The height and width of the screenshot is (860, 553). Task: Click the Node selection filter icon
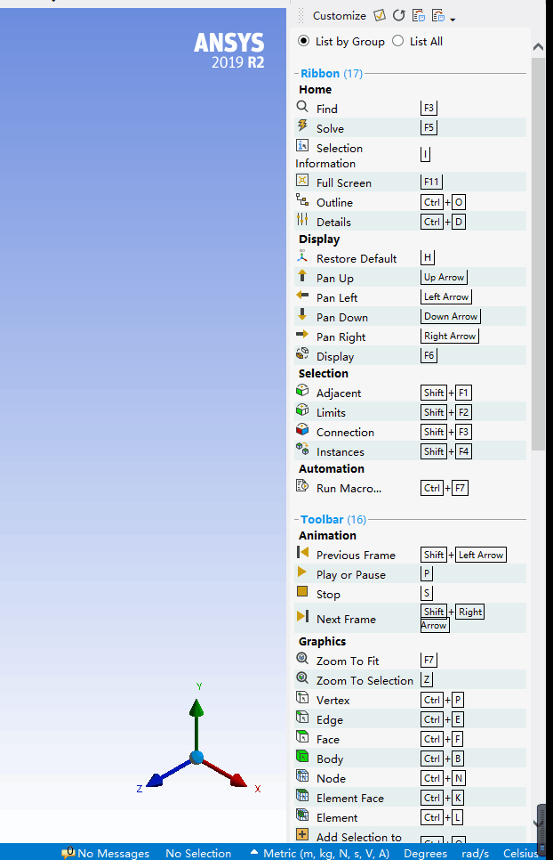(x=302, y=776)
